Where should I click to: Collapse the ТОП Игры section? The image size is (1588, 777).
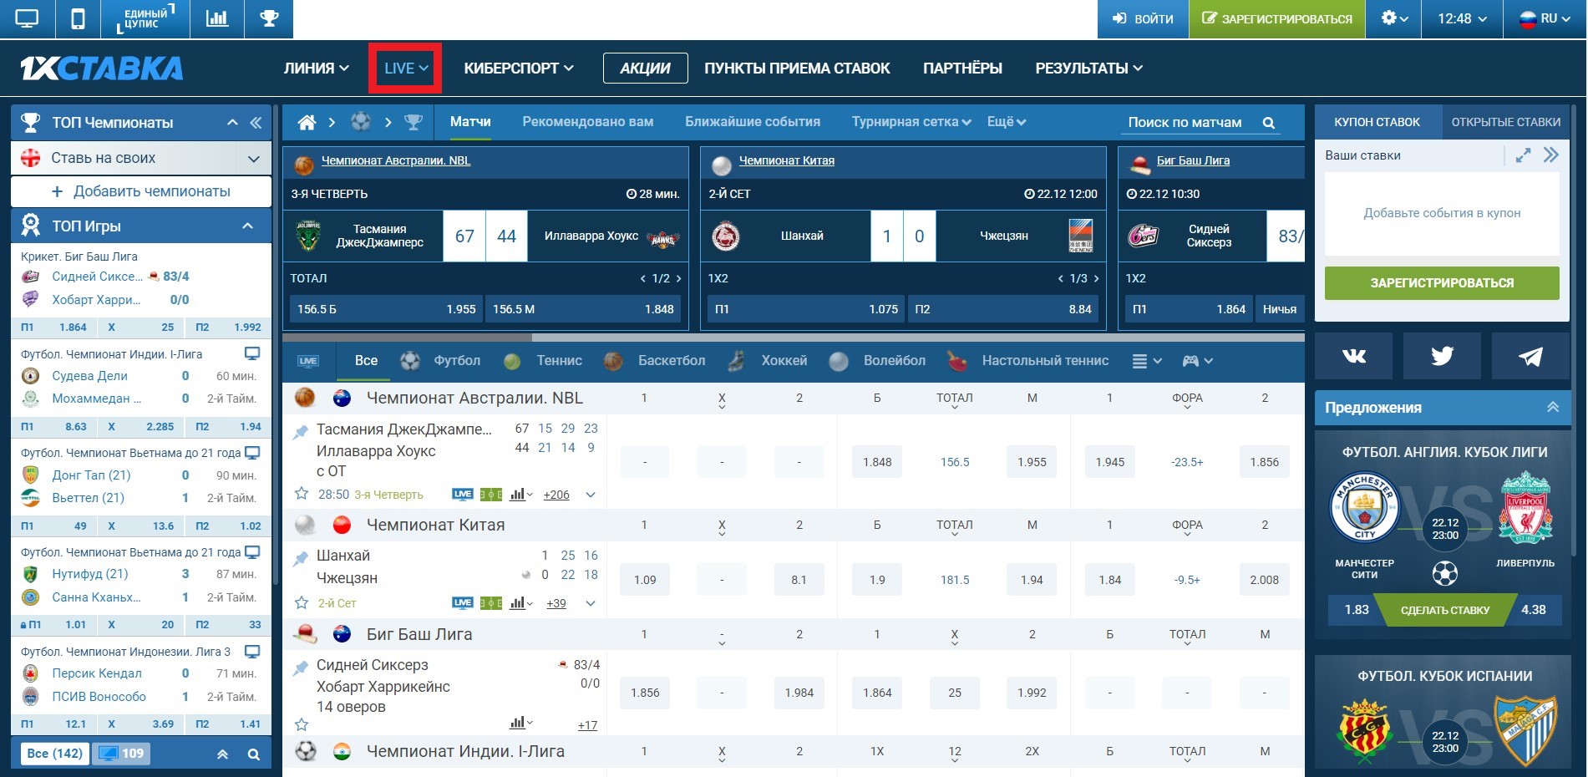[247, 226]
